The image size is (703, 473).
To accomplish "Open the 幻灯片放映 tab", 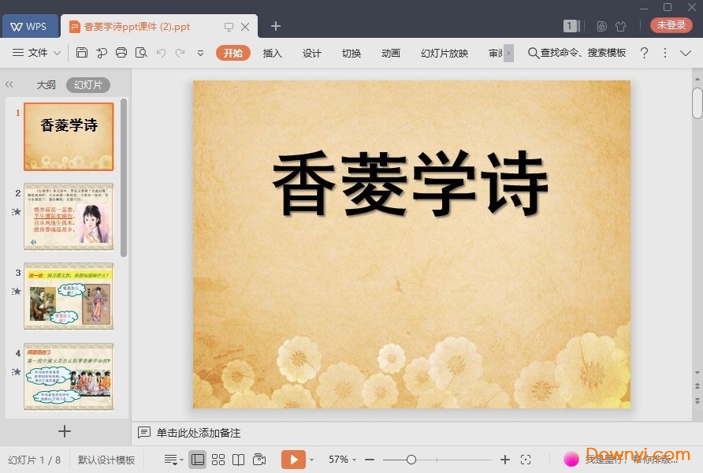I will pyautogui.click(x=443, y=54).
